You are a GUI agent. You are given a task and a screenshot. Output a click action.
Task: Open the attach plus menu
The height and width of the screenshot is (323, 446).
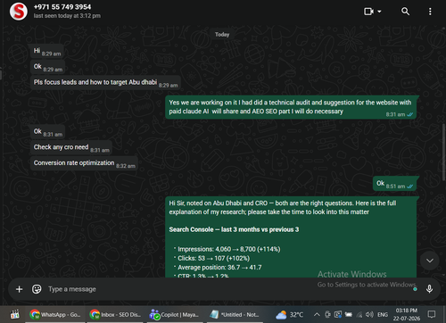coord(19,289)
